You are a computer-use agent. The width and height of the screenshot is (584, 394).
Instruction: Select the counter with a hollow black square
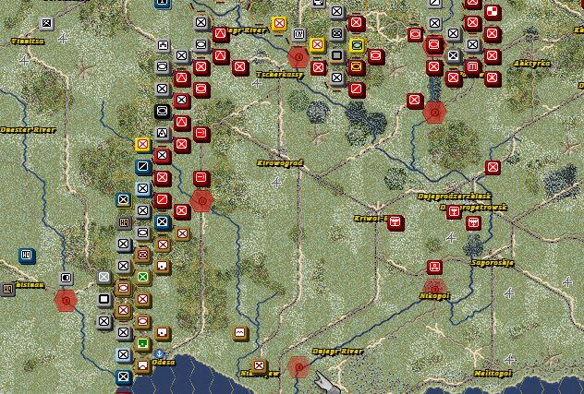tap(337, 55)
